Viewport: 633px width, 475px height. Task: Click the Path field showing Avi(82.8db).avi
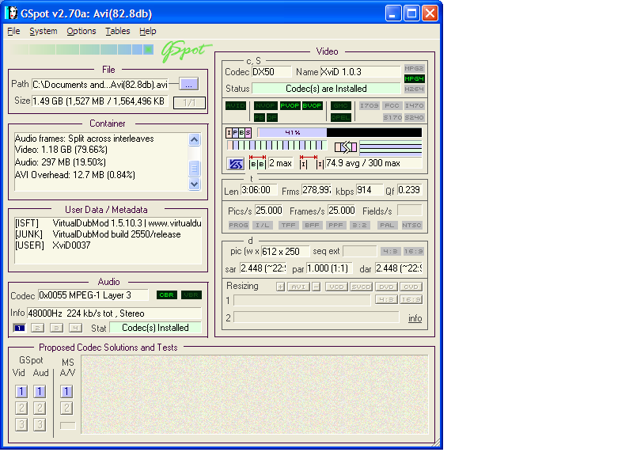(x=100, y=85)
